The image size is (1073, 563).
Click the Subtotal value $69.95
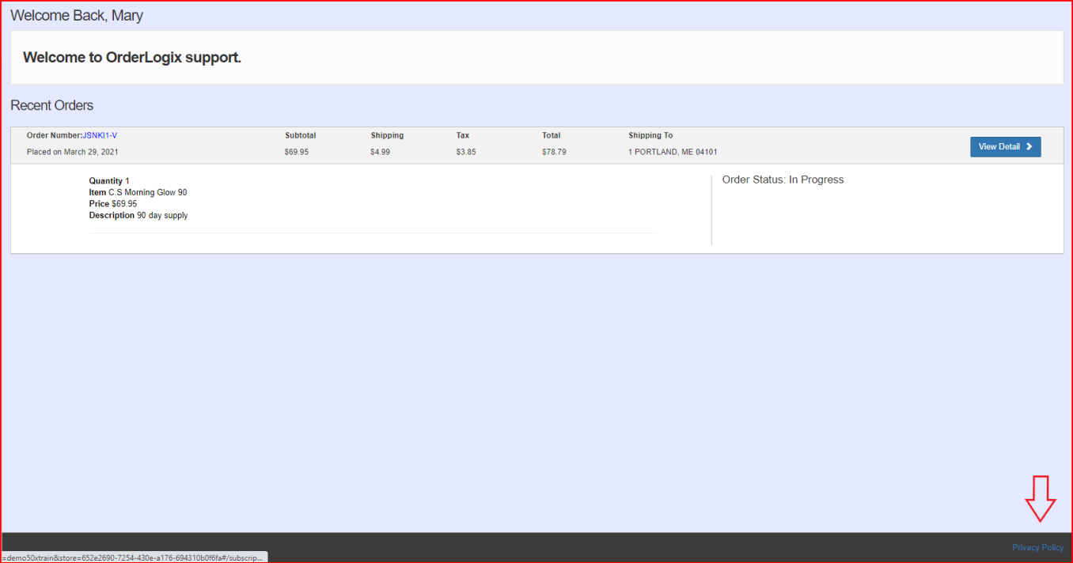click(297, 152)
